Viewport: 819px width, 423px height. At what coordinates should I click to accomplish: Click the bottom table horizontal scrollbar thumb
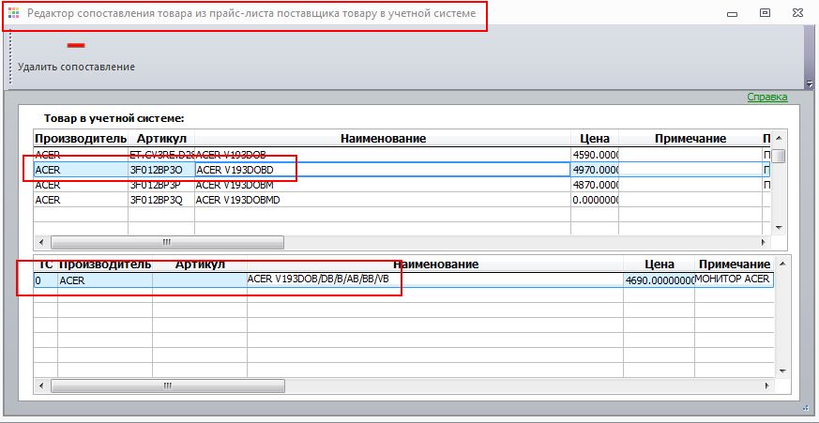coord(168,385)
